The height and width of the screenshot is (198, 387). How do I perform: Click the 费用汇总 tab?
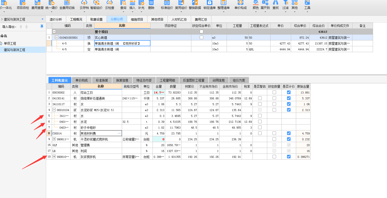tap(201, 19)
